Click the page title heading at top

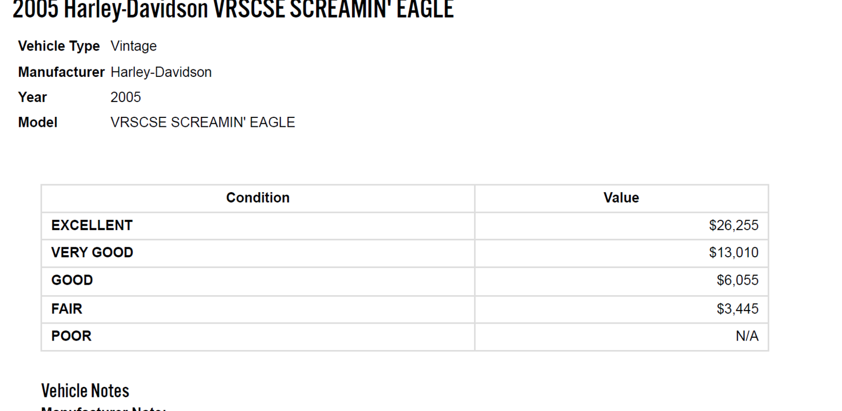tap(233, 9)
